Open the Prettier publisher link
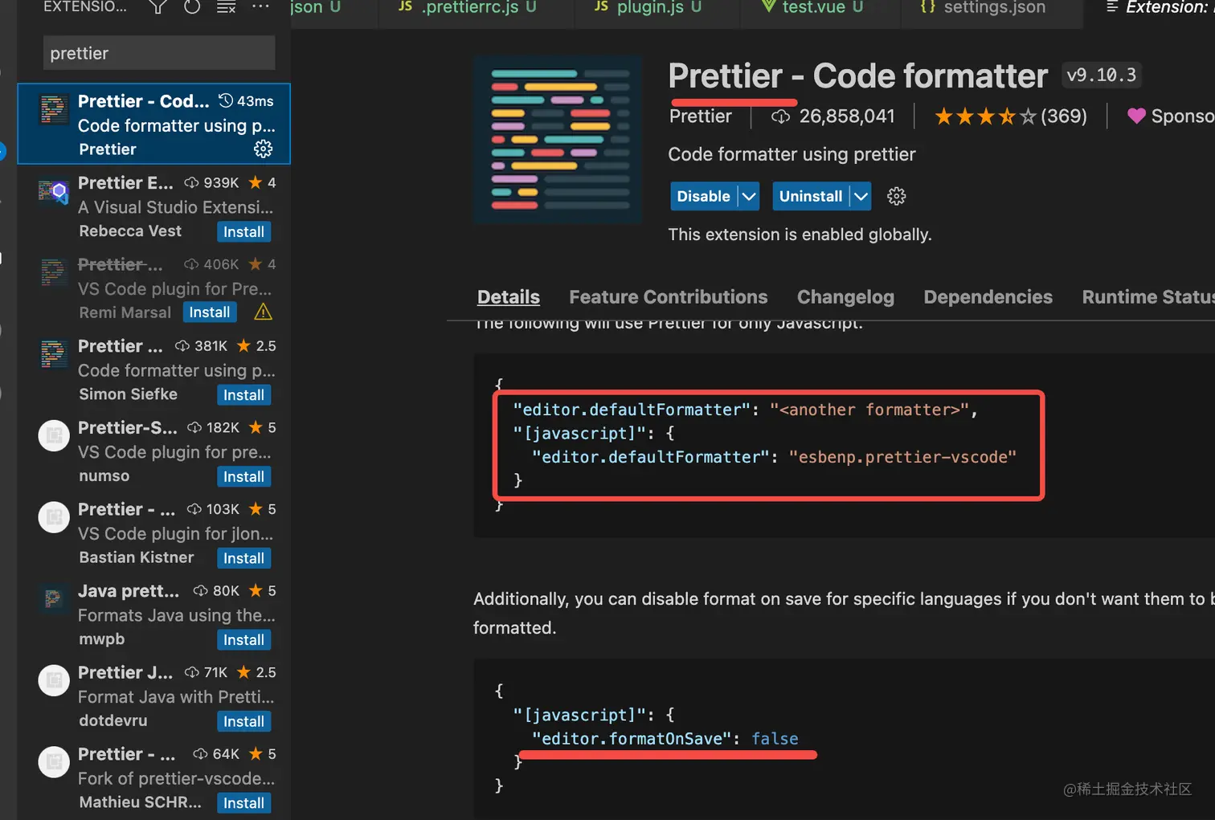This screenshot has width=1215, height=820. pyautogui.click(x=701, y=116)
